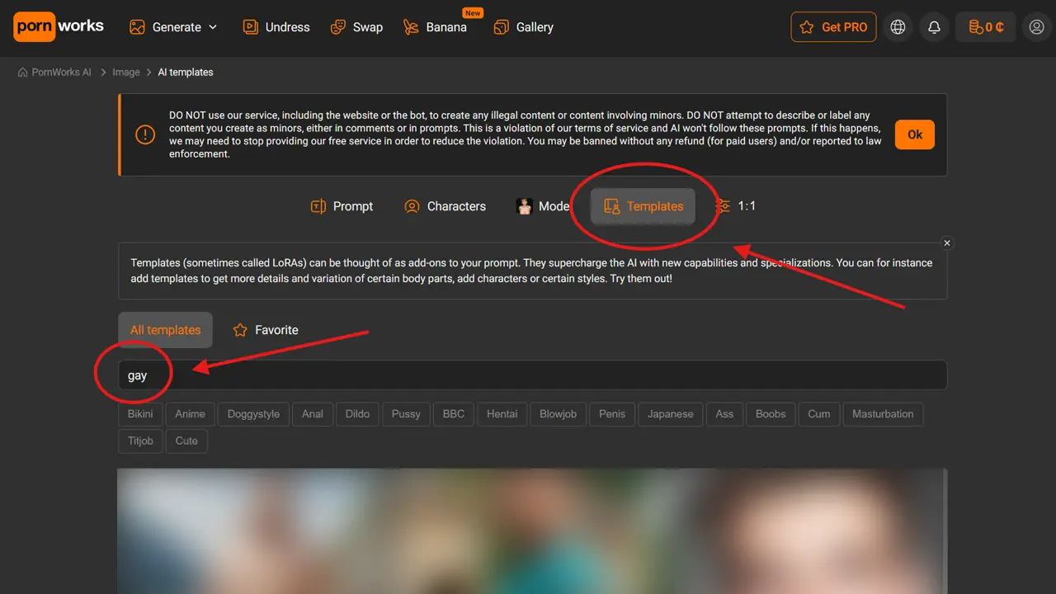Open the Banana feature marked New
Viewport: 1056px width, 594px height.
pyautogui.click(x=434, y=27)
